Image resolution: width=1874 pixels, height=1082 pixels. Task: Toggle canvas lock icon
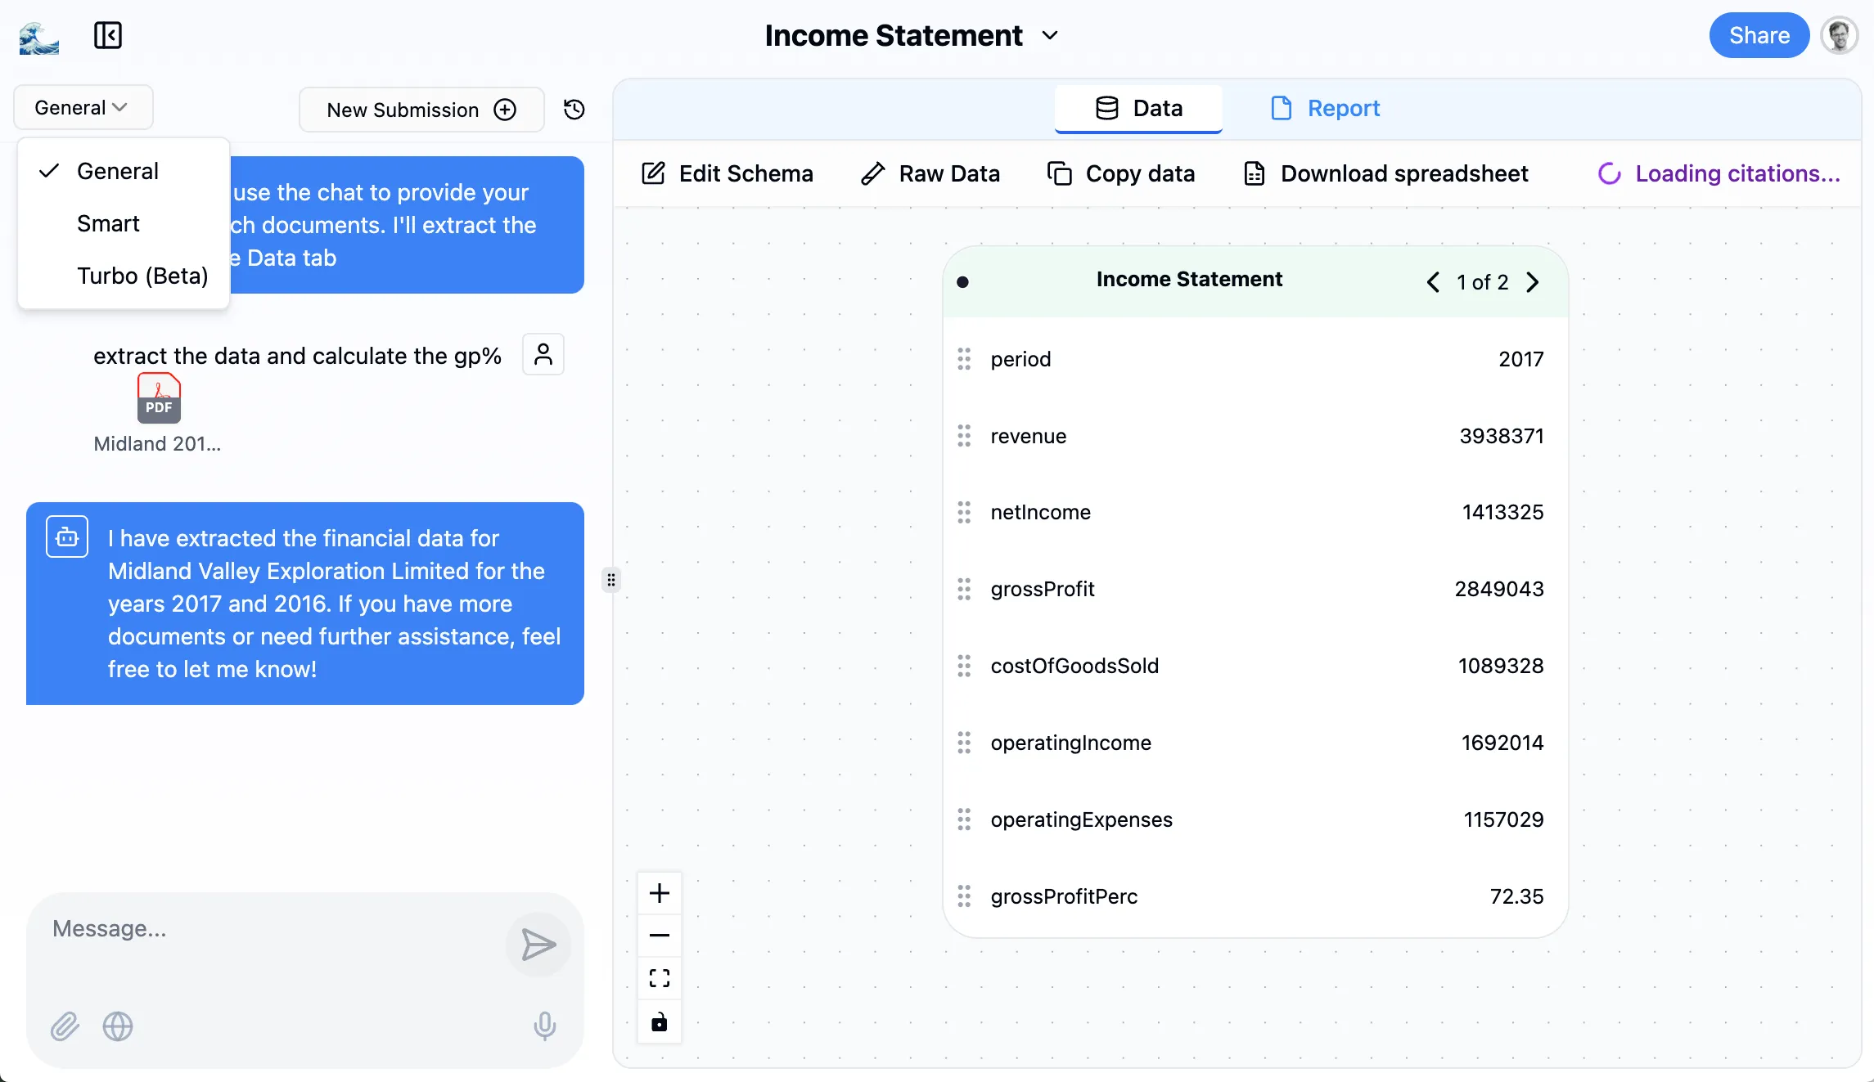[x=660, y=1022]
